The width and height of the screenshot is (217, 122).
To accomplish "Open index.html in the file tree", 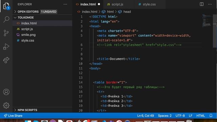I will pos(42,23).
